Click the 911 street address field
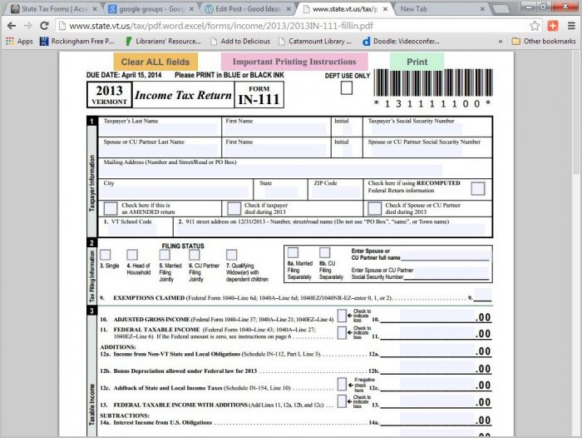Viewport: 582px width, 438px height. pos(331,230)
